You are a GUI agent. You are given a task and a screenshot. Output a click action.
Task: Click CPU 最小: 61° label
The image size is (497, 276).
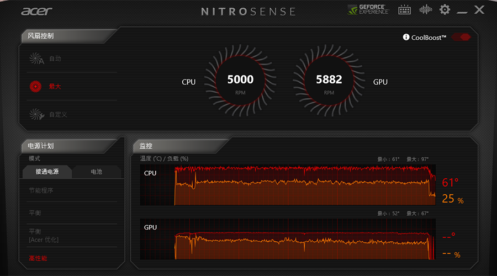point(388,159)
